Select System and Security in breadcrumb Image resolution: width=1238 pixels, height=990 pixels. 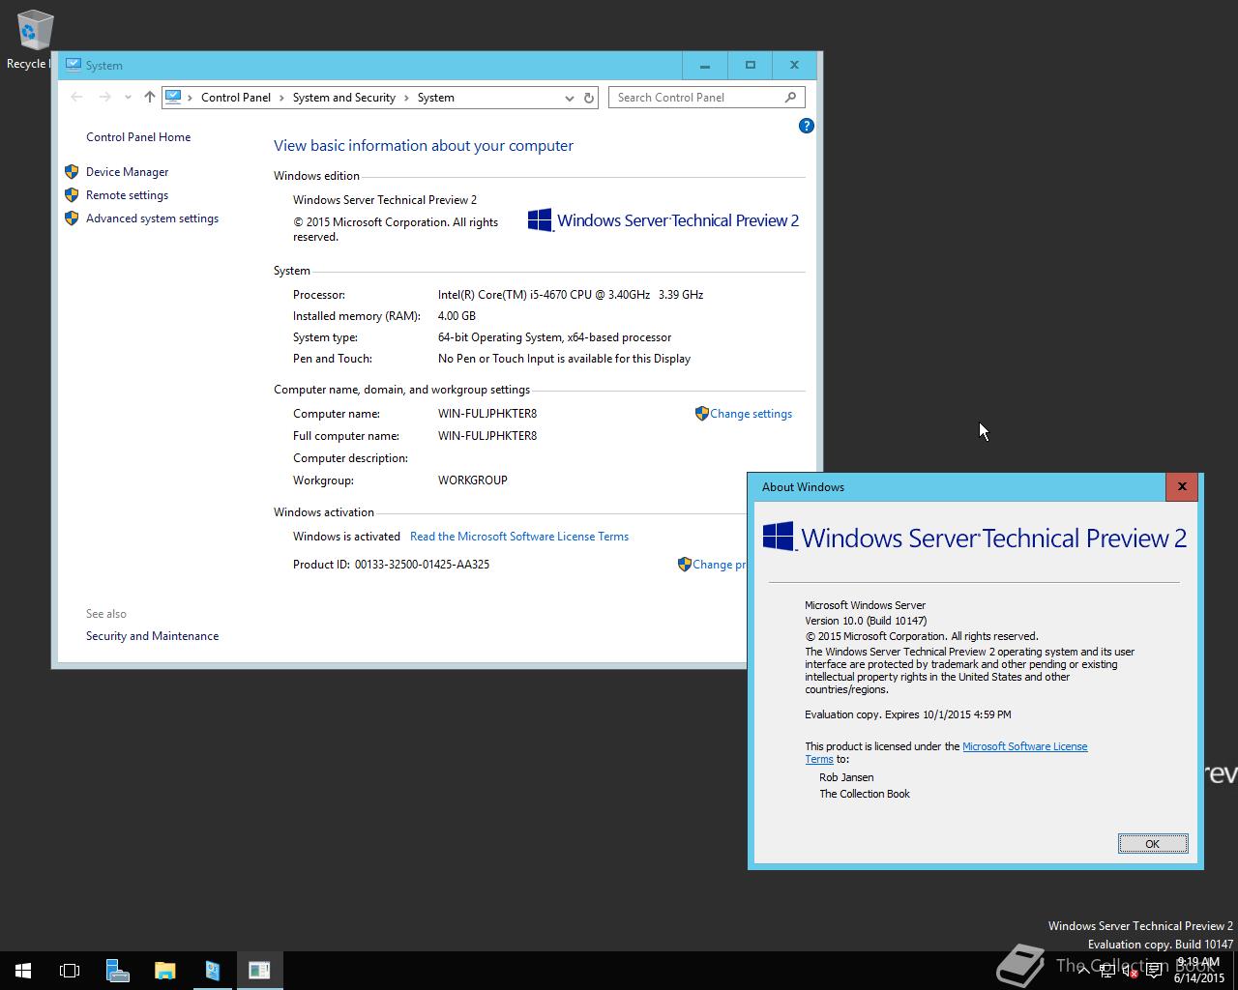click(x=344, y=98)
